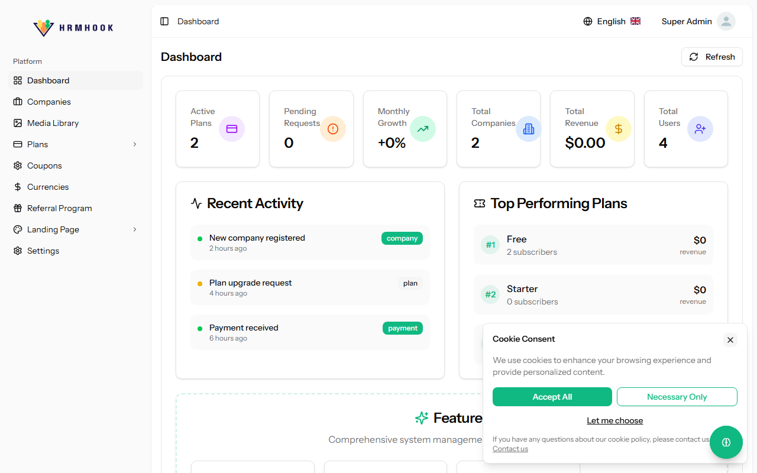Click the Total Companies building icon
The width and height of the screenshot is (757, 473).
[x=529, y=129]
